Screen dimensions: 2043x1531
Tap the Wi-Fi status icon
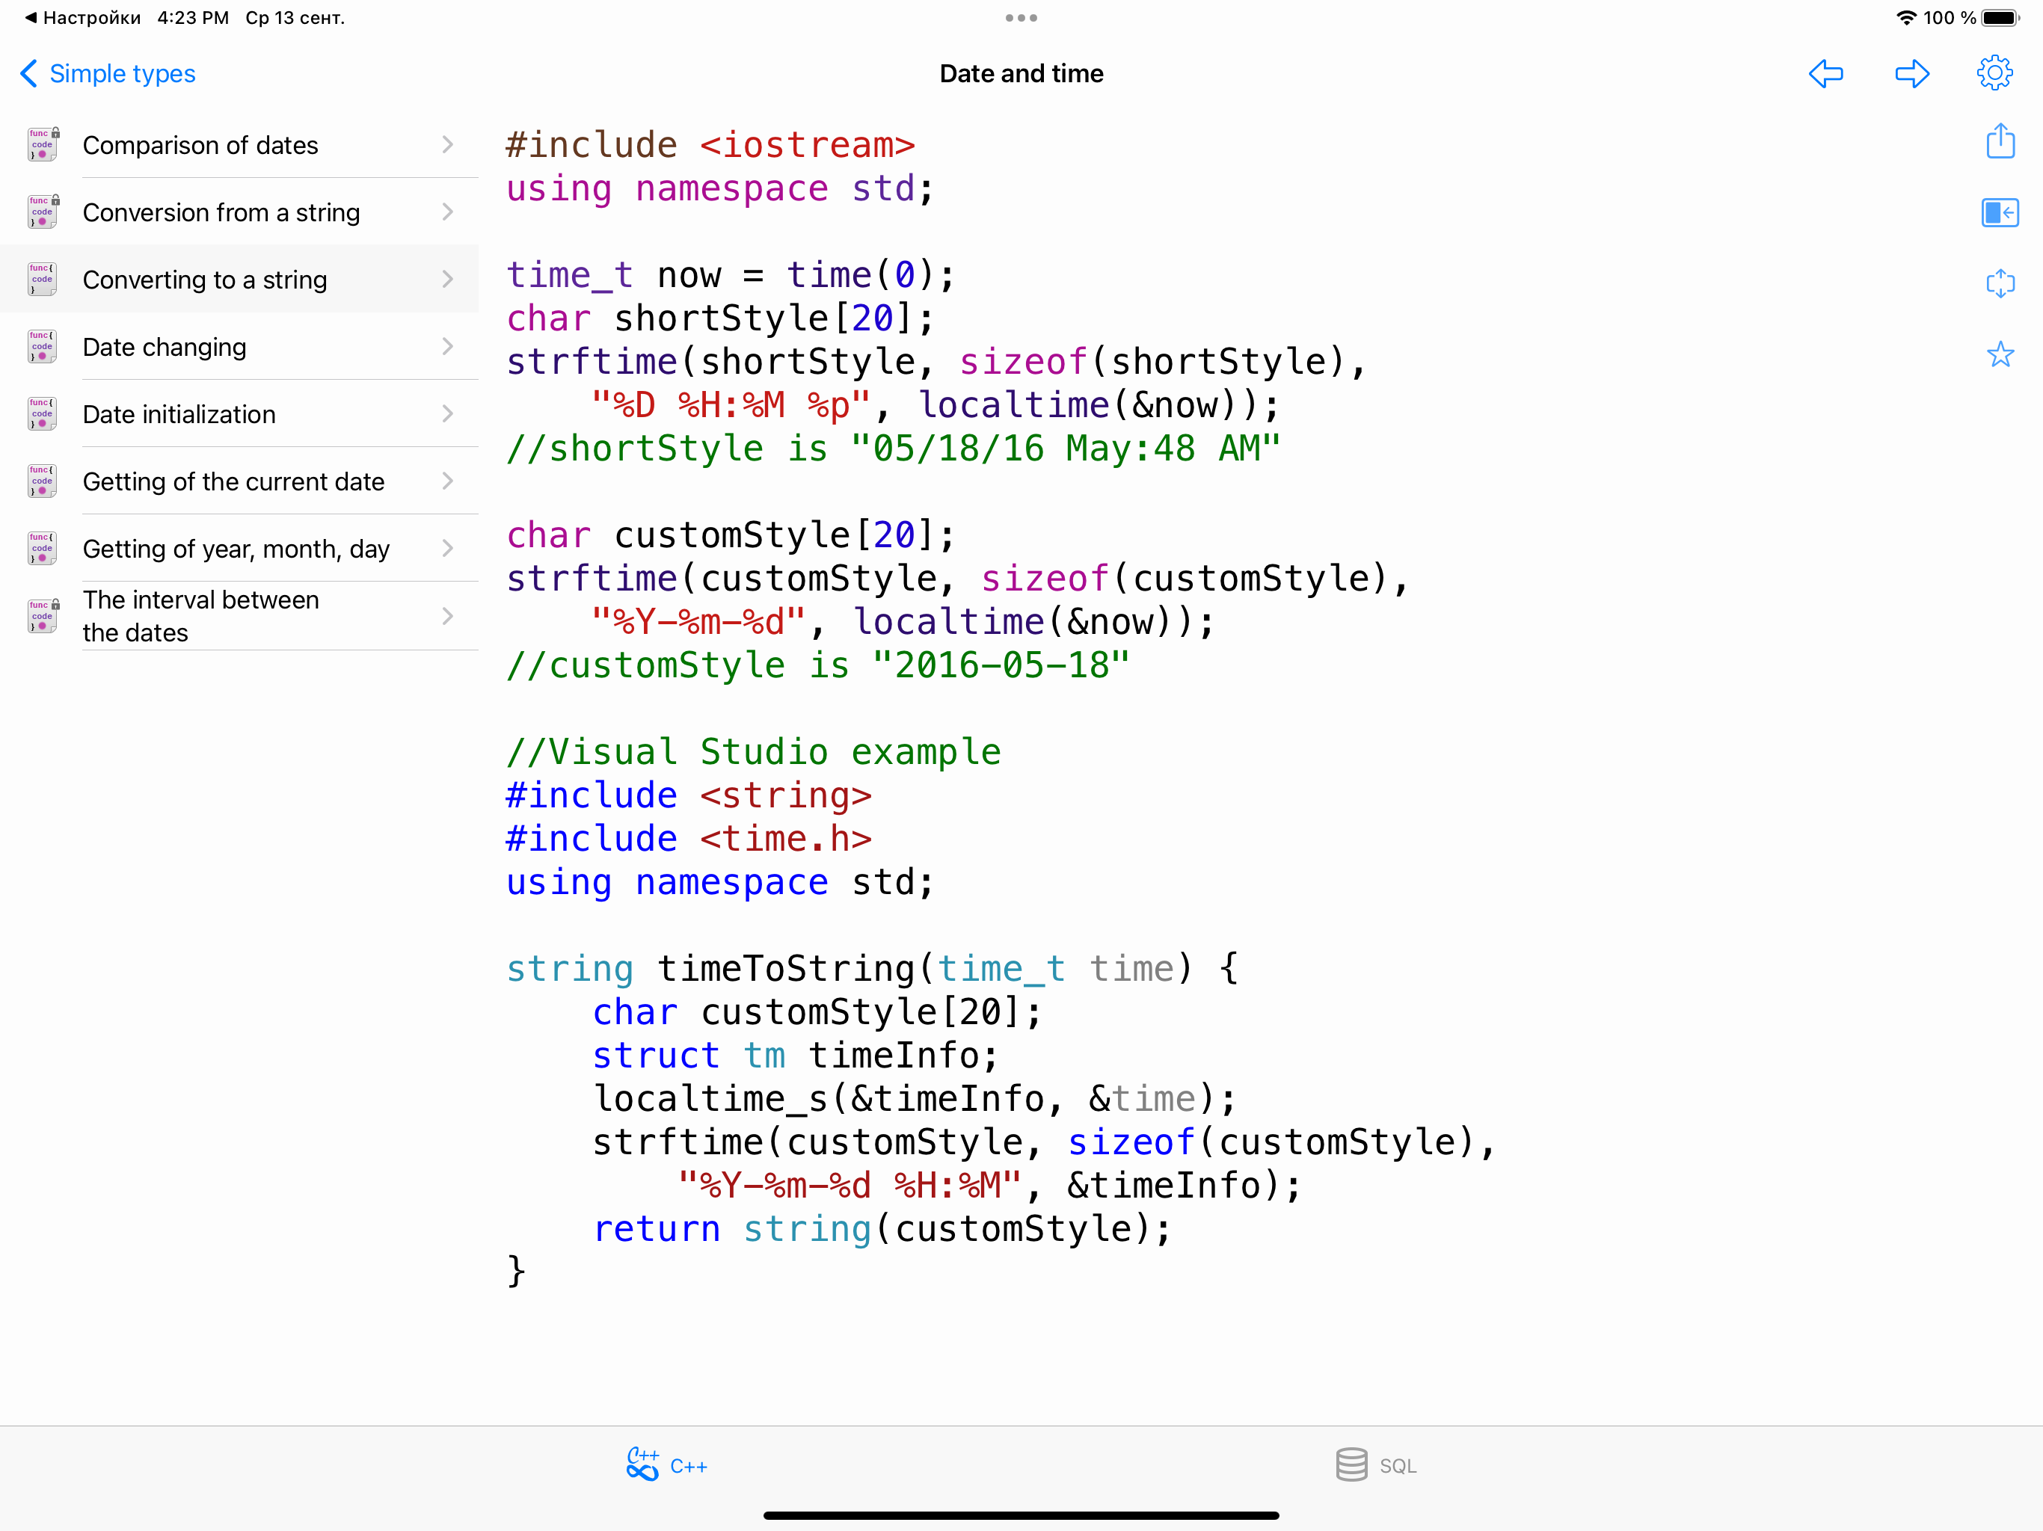point(1905,17)
